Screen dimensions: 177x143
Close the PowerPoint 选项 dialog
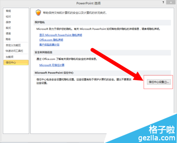171,2
